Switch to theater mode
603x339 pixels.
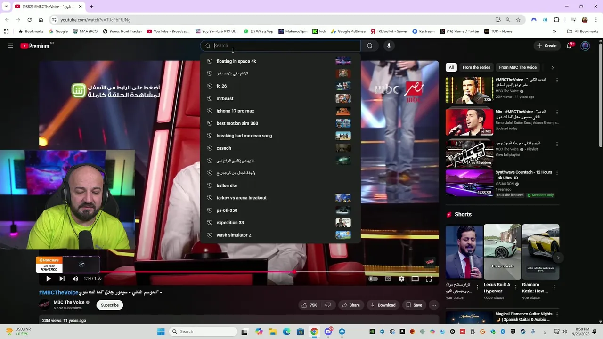(415, 279)
